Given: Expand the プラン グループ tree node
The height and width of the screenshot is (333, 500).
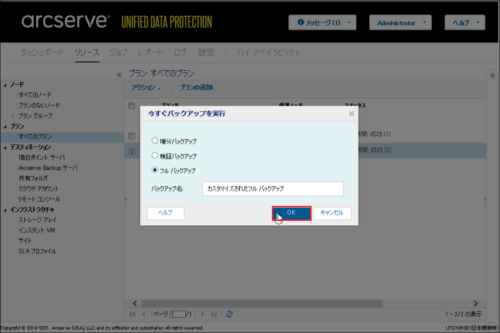Looking at the screenshot, I should 13,116.
